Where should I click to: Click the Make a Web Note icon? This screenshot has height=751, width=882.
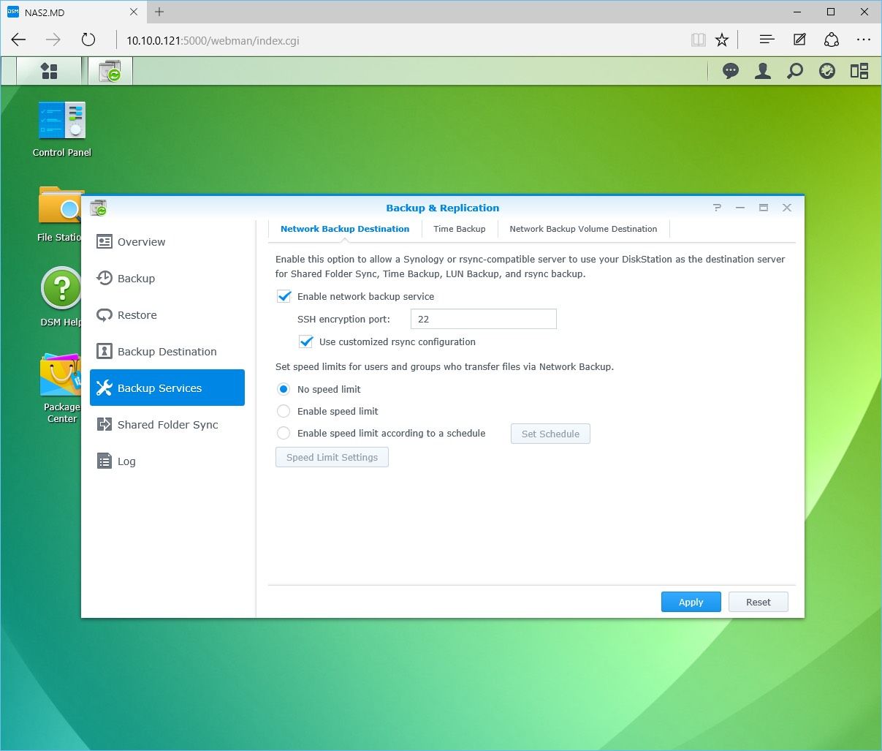click(799, 40)
